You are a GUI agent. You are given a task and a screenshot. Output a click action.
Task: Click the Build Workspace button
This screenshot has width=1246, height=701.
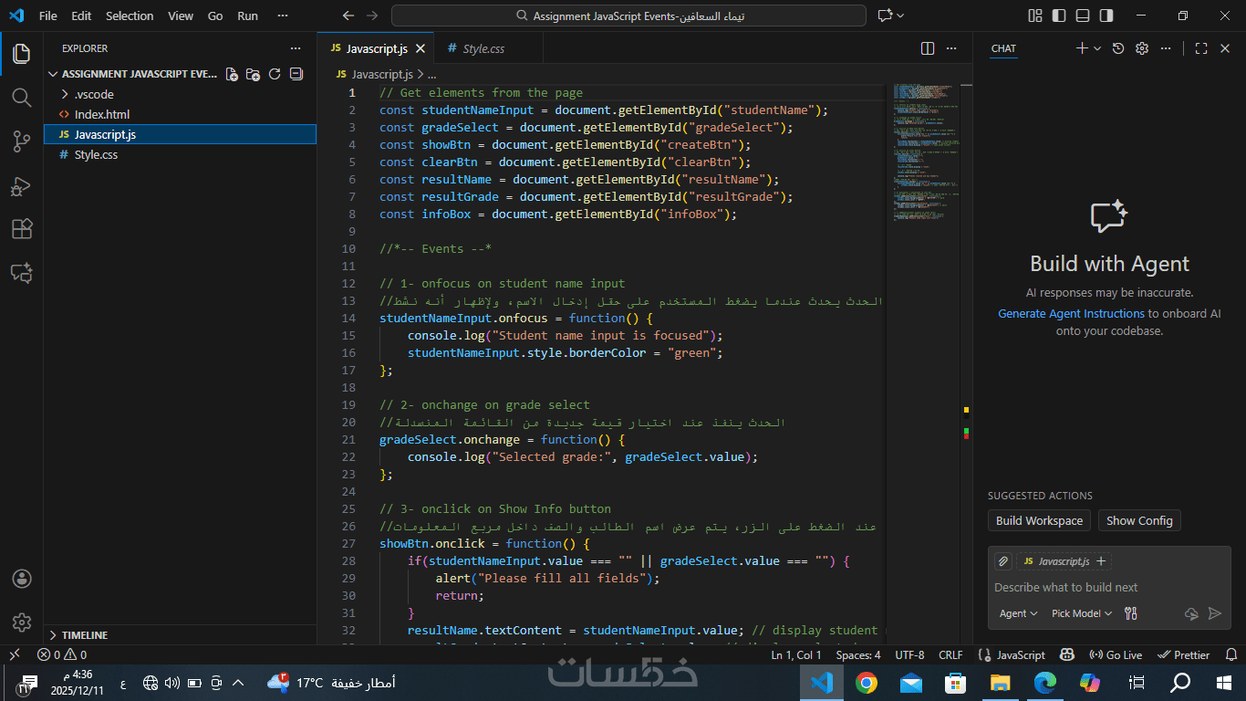[x=1039, y=520]
